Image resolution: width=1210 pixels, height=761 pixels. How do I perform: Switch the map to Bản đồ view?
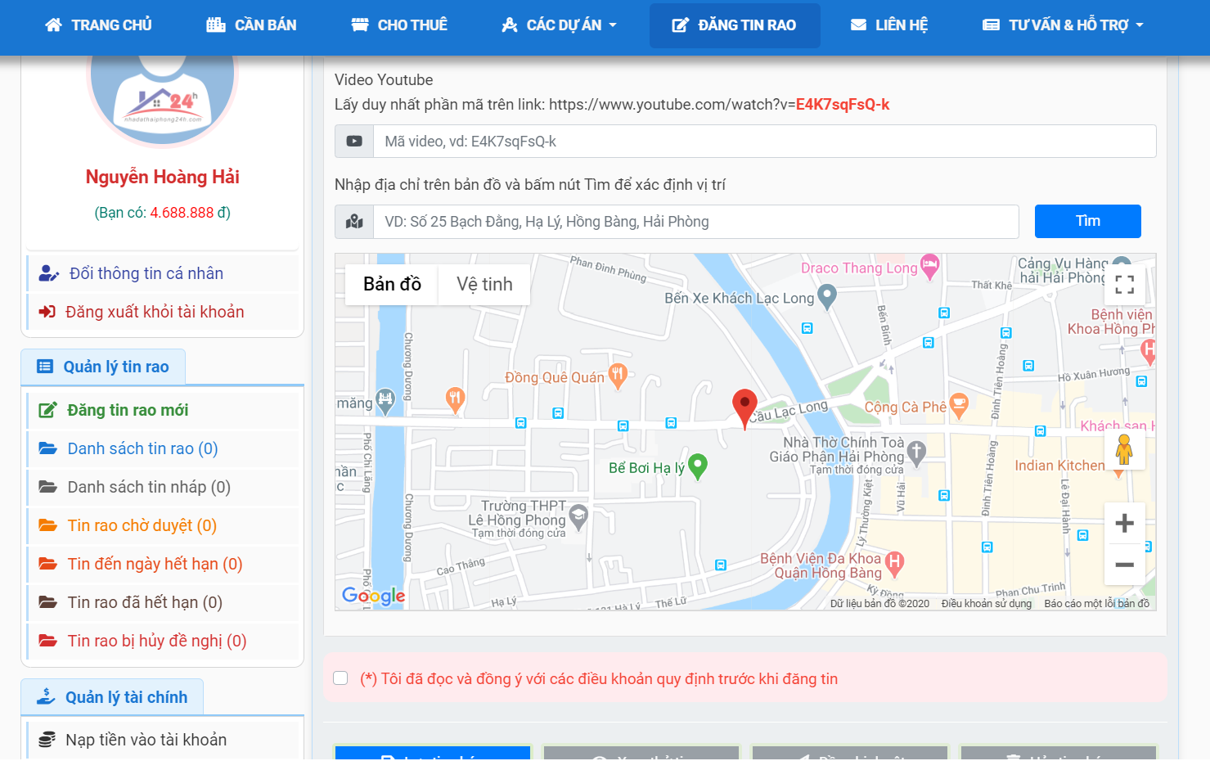[392, 285]
